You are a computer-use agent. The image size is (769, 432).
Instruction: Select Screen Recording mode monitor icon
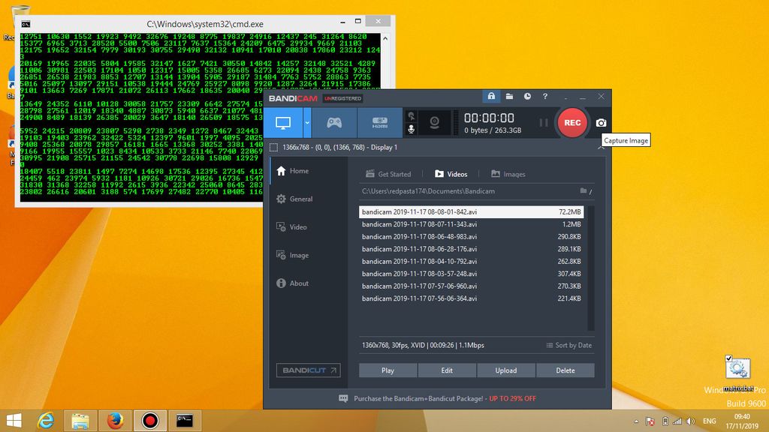pyautogui.click(x=283, y=123)
